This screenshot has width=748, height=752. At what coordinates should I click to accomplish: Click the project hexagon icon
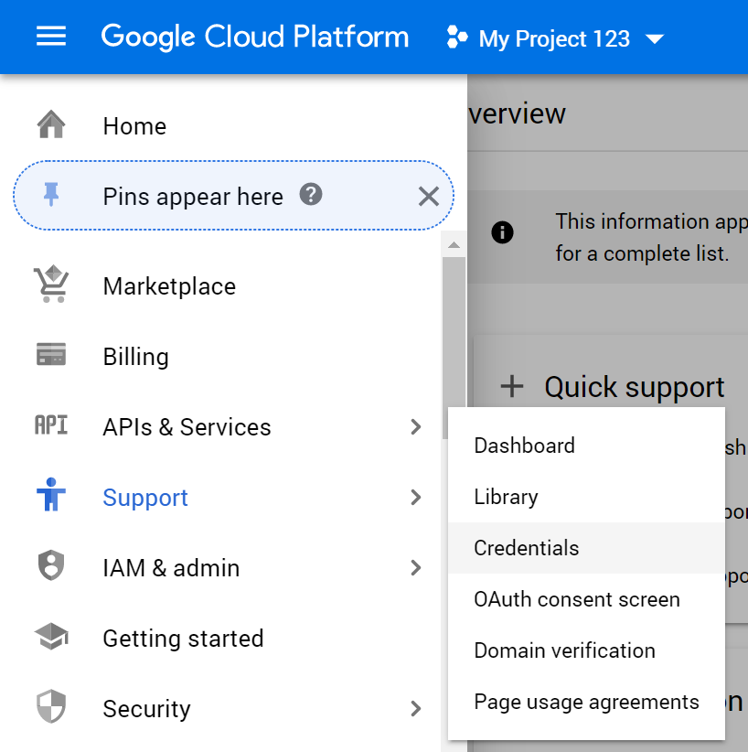pyautogui.click(x=456, y=38)
